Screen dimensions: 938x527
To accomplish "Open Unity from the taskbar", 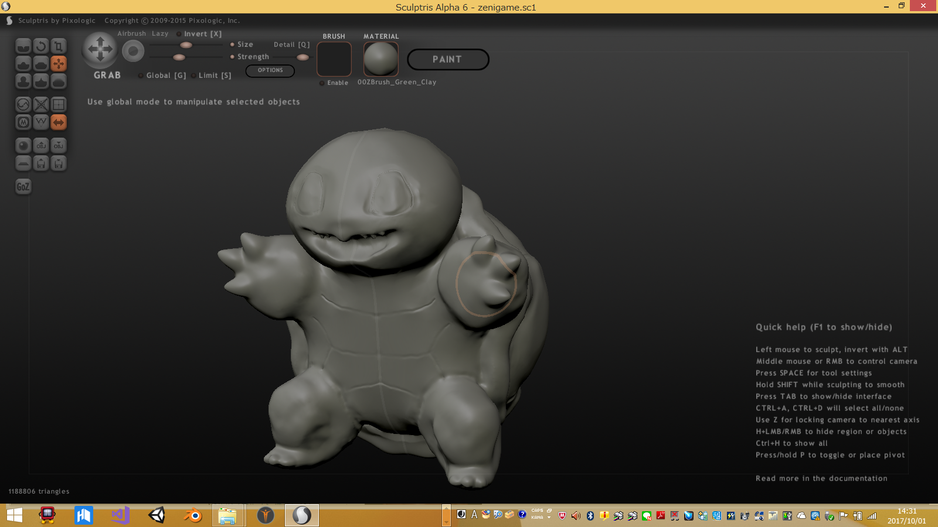I will pos(157,515).
